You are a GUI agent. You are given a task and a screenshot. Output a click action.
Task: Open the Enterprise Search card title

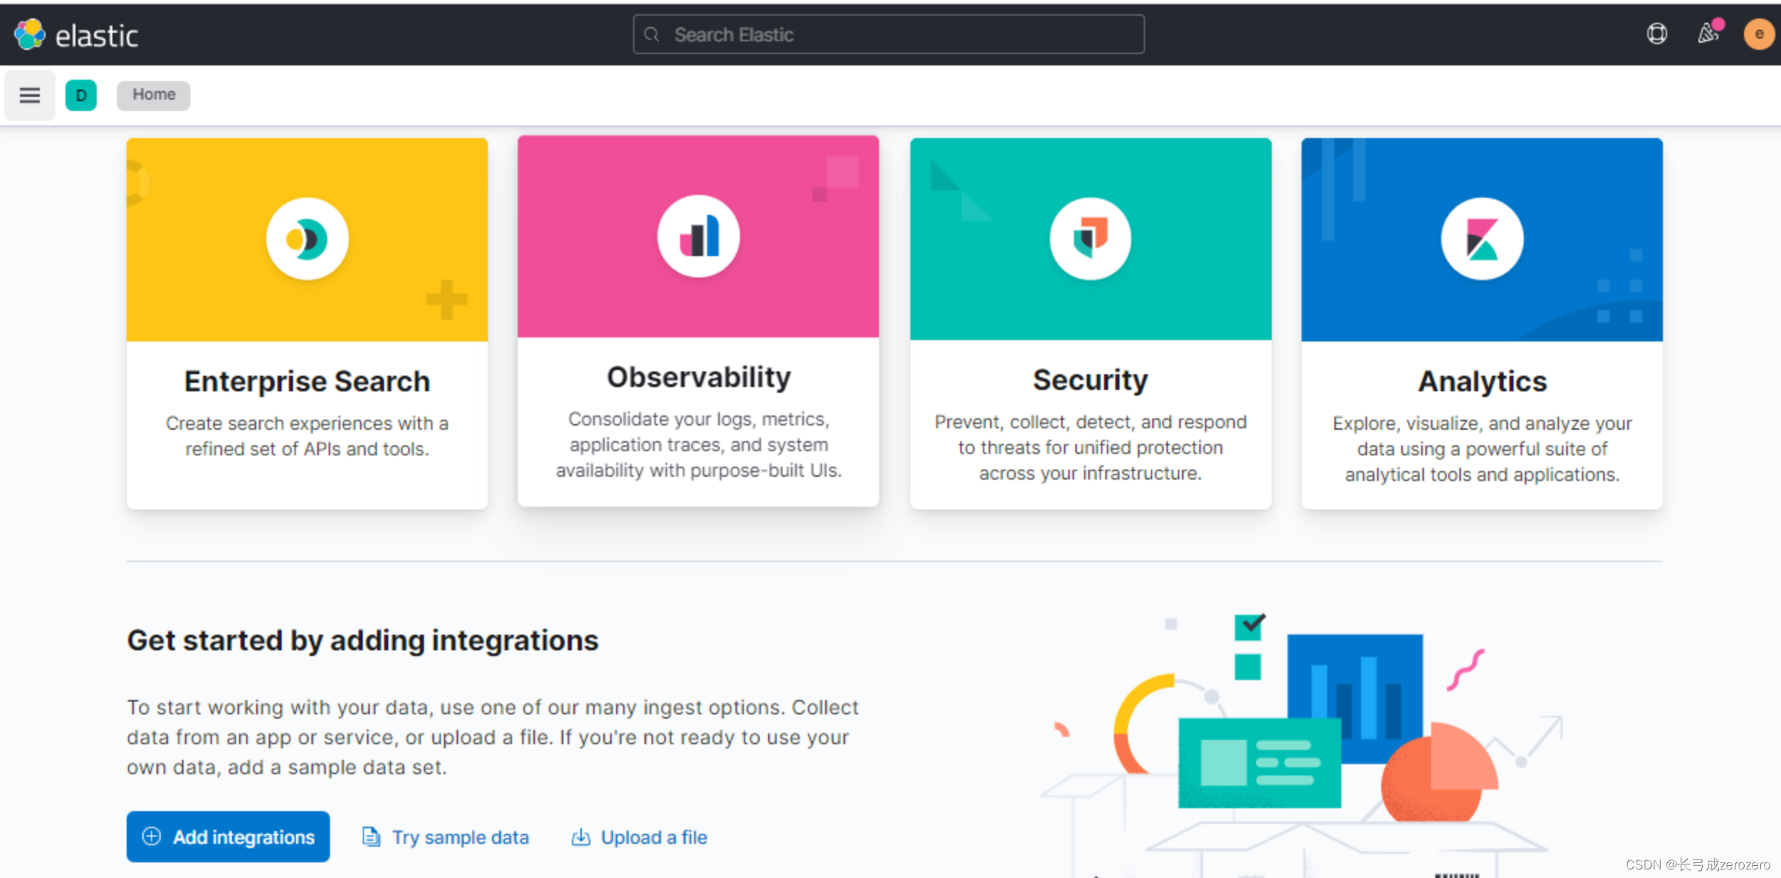coord(307,381)
